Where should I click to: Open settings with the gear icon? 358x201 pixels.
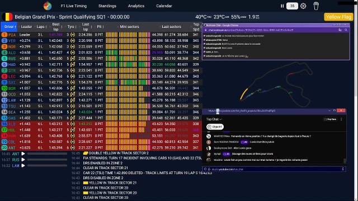click(303, 6)
